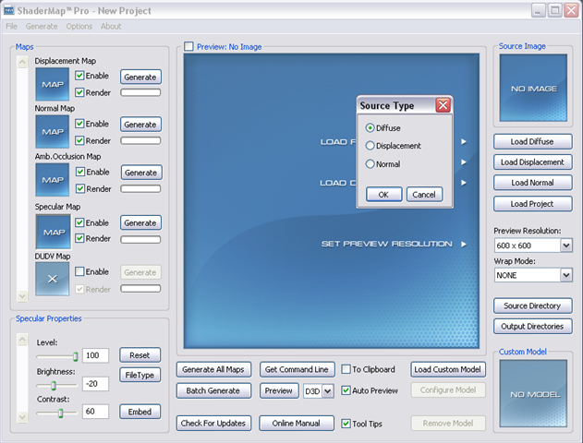
Task: Toggle the Auto Preview checkbox
Action: [x=346, y=390]
